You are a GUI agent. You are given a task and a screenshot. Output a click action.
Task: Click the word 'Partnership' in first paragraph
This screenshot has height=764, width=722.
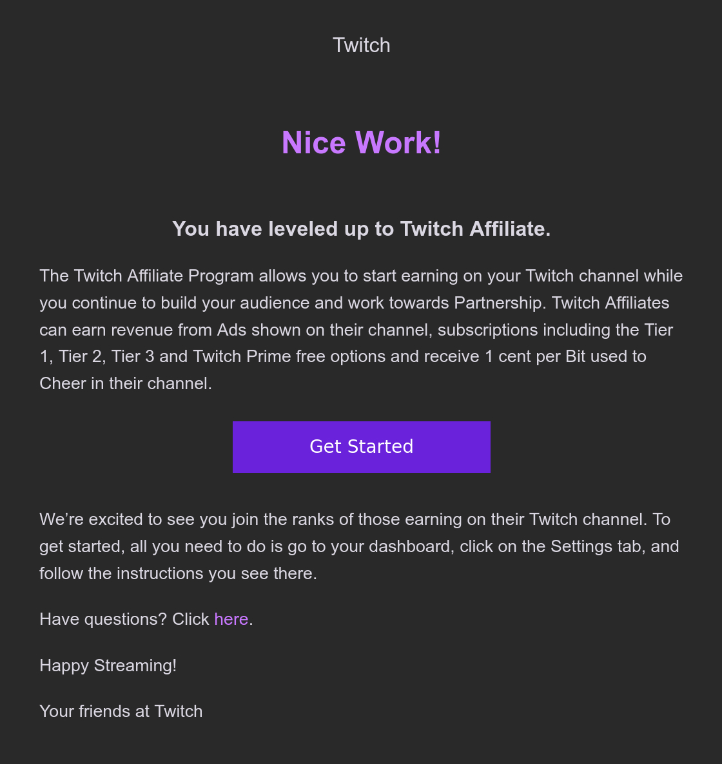click(x=500, y=303)
